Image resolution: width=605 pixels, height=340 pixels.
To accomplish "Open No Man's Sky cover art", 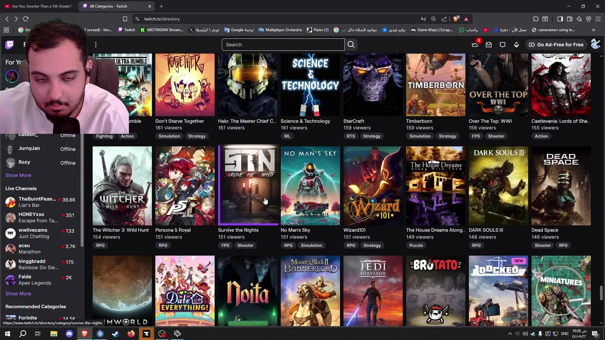I will click(310, 186).
